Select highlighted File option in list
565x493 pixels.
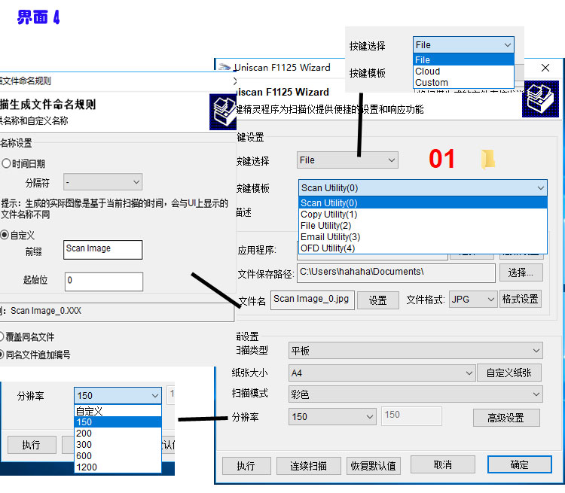tap(463, 59)
